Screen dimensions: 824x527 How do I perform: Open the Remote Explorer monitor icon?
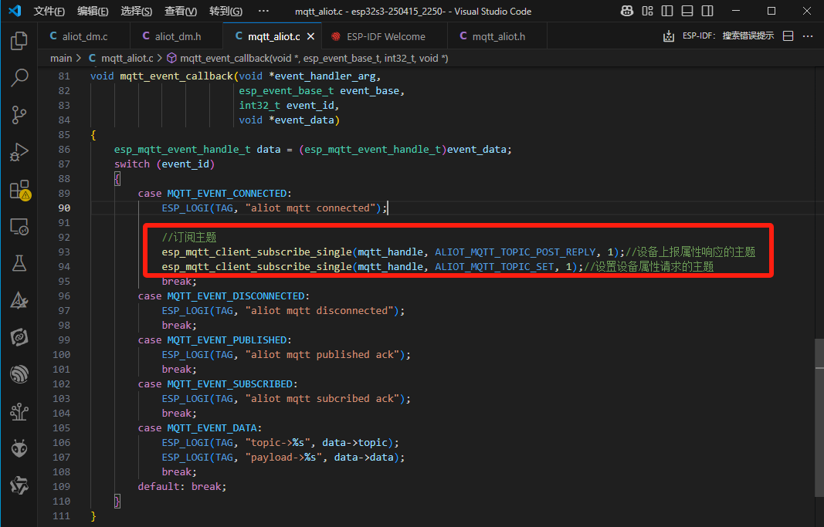pos(19,227)
